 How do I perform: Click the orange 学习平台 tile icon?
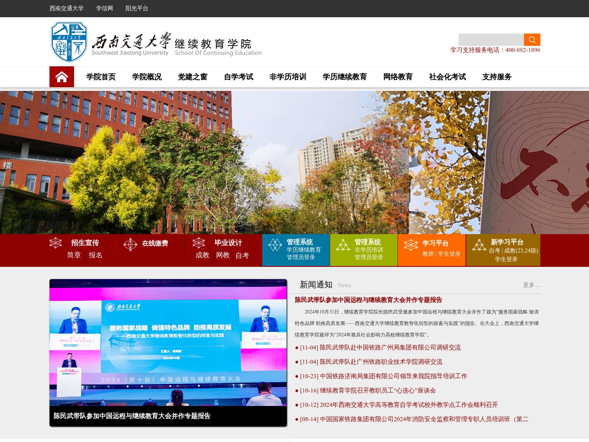tap(411, 245)
